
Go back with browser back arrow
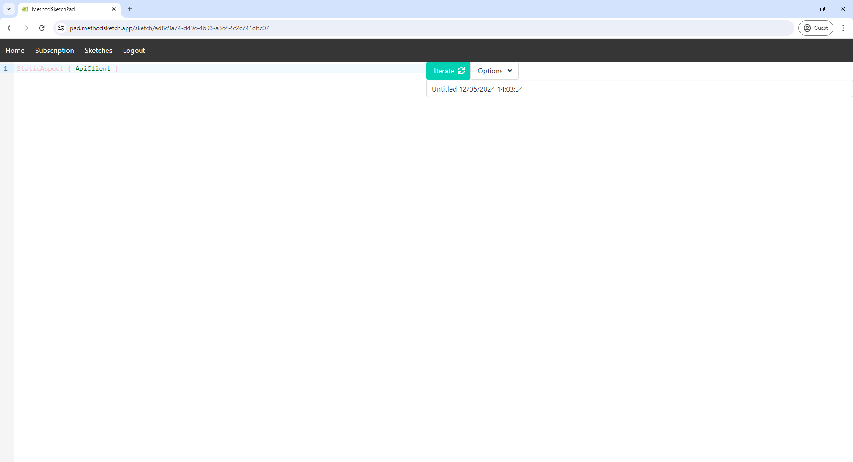10,28
